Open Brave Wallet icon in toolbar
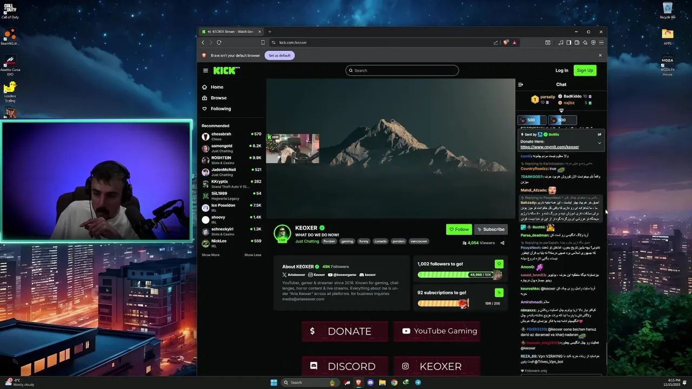The image size is (692, 389). click(x=577, y=43)
